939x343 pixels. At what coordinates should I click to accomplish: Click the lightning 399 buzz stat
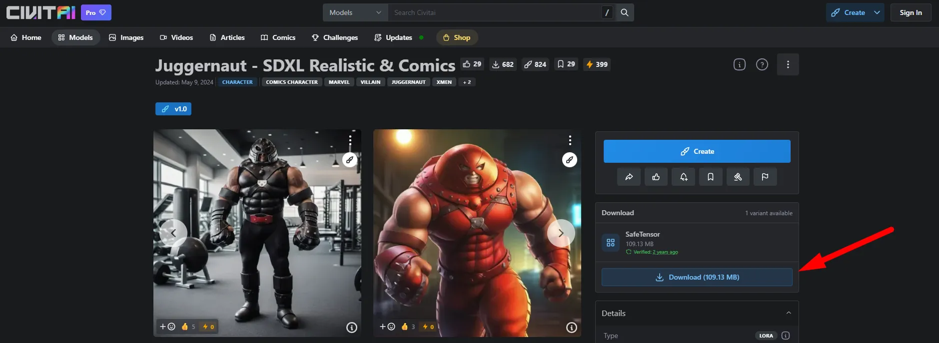[x=597, y=64]
